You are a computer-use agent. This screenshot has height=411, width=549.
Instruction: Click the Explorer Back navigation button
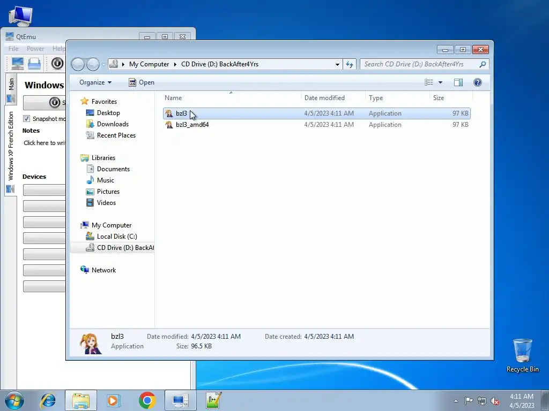(x=78, y=64)
